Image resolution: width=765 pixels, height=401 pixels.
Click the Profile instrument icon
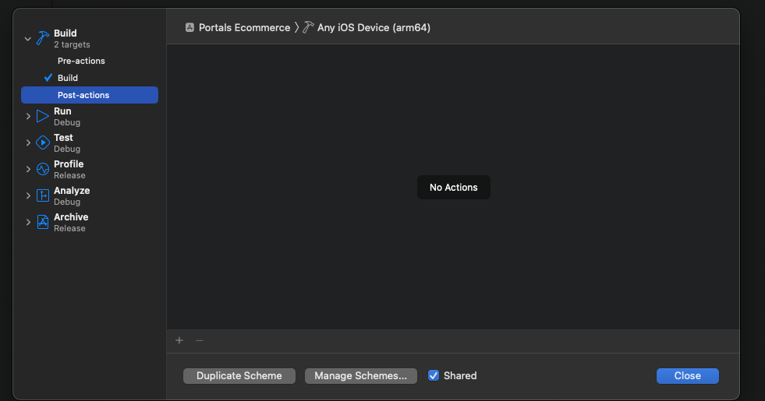point(43,170)
